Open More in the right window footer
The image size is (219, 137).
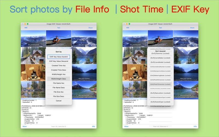[x=126, y=127]
